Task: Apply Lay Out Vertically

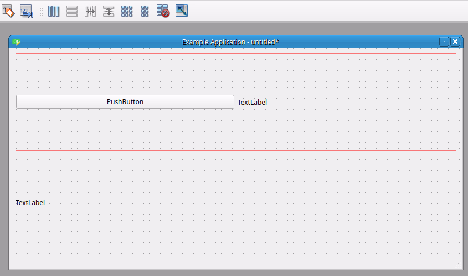Action: coord(72,11)
